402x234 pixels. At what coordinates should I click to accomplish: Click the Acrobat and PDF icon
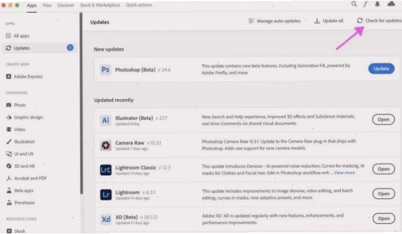pyautogui.click(x=9, y=178)
